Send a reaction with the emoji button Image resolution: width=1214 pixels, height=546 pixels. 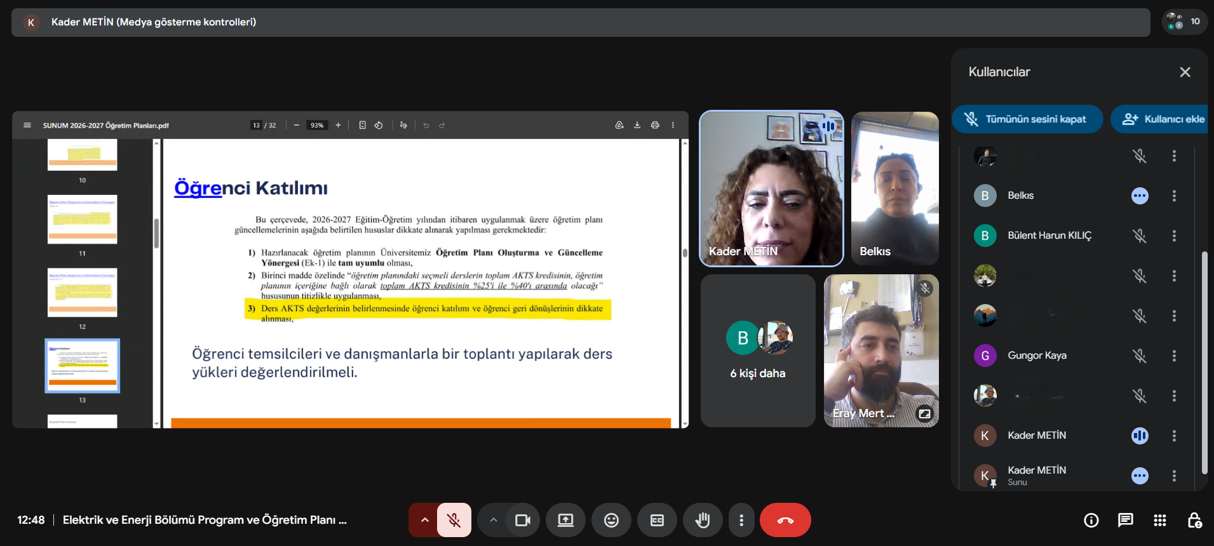(611, 520)
